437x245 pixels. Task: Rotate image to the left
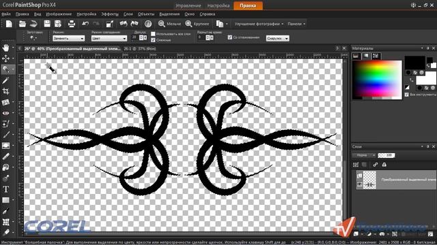click(123, 24)
